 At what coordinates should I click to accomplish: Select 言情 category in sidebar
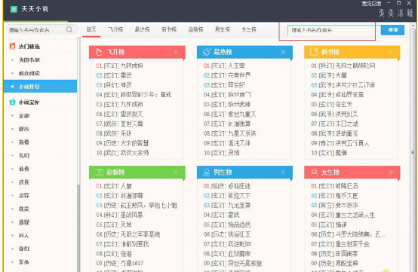pos(24,142)
